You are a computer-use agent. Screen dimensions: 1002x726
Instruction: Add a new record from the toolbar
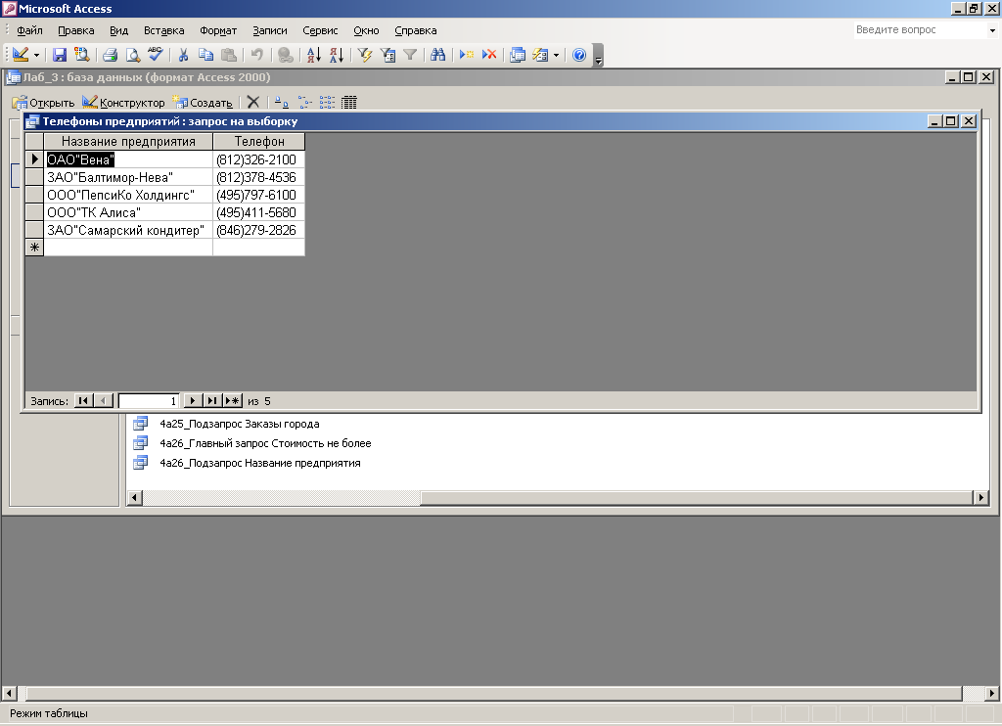[x=467, y=55]
